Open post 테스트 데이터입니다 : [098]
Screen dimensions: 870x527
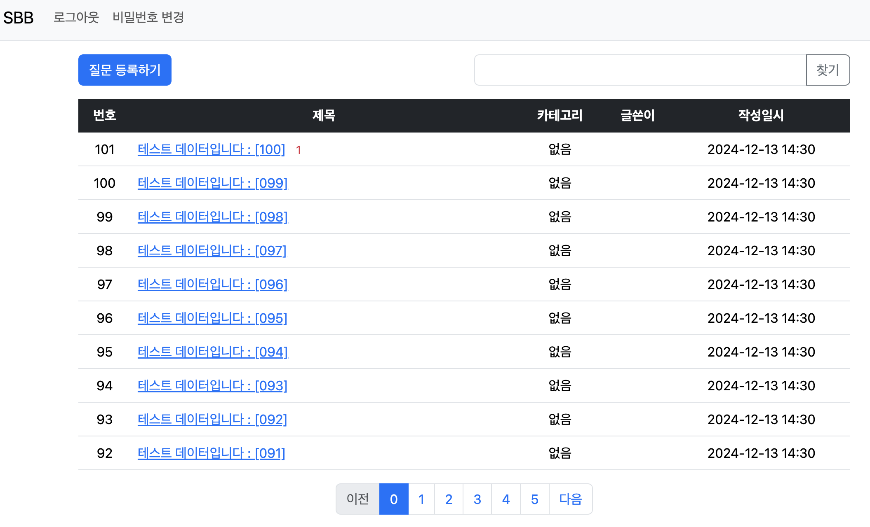[x=212, y=217]
